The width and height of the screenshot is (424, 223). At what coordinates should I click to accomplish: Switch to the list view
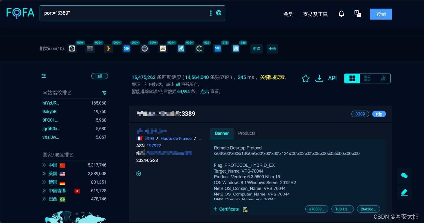(x=367, y=78)
